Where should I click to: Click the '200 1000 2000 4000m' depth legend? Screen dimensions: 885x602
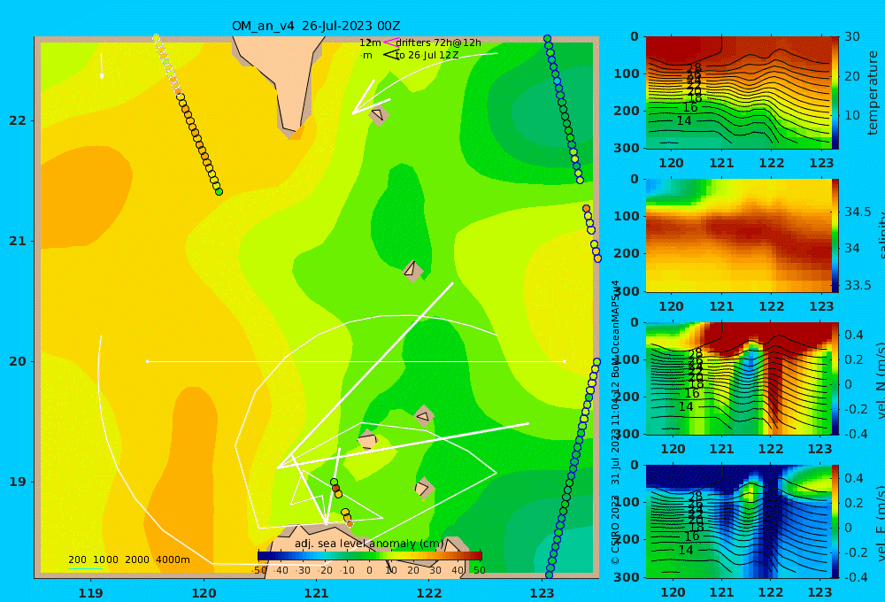point(129,560)
